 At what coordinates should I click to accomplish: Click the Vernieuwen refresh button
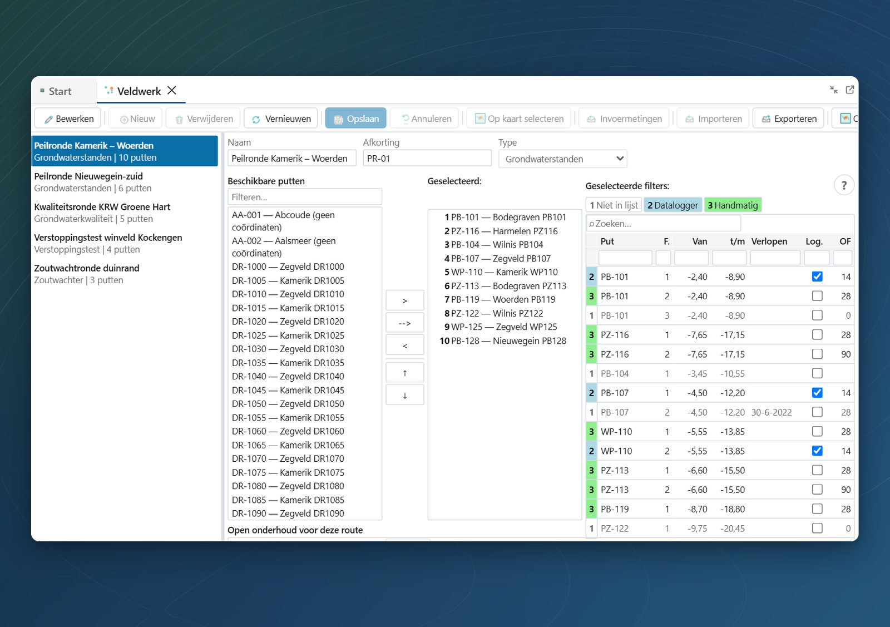(x=281, y=119)
